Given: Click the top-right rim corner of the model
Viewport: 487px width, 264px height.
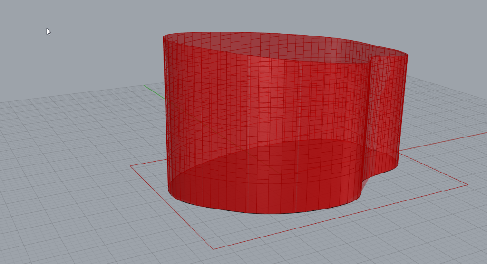Looking at the screenshot, I should click(x=407, y=55).
